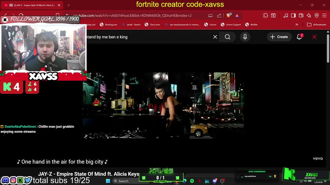
Task: Click the Empire State Of Mind video player
Action: coord(163,105)
